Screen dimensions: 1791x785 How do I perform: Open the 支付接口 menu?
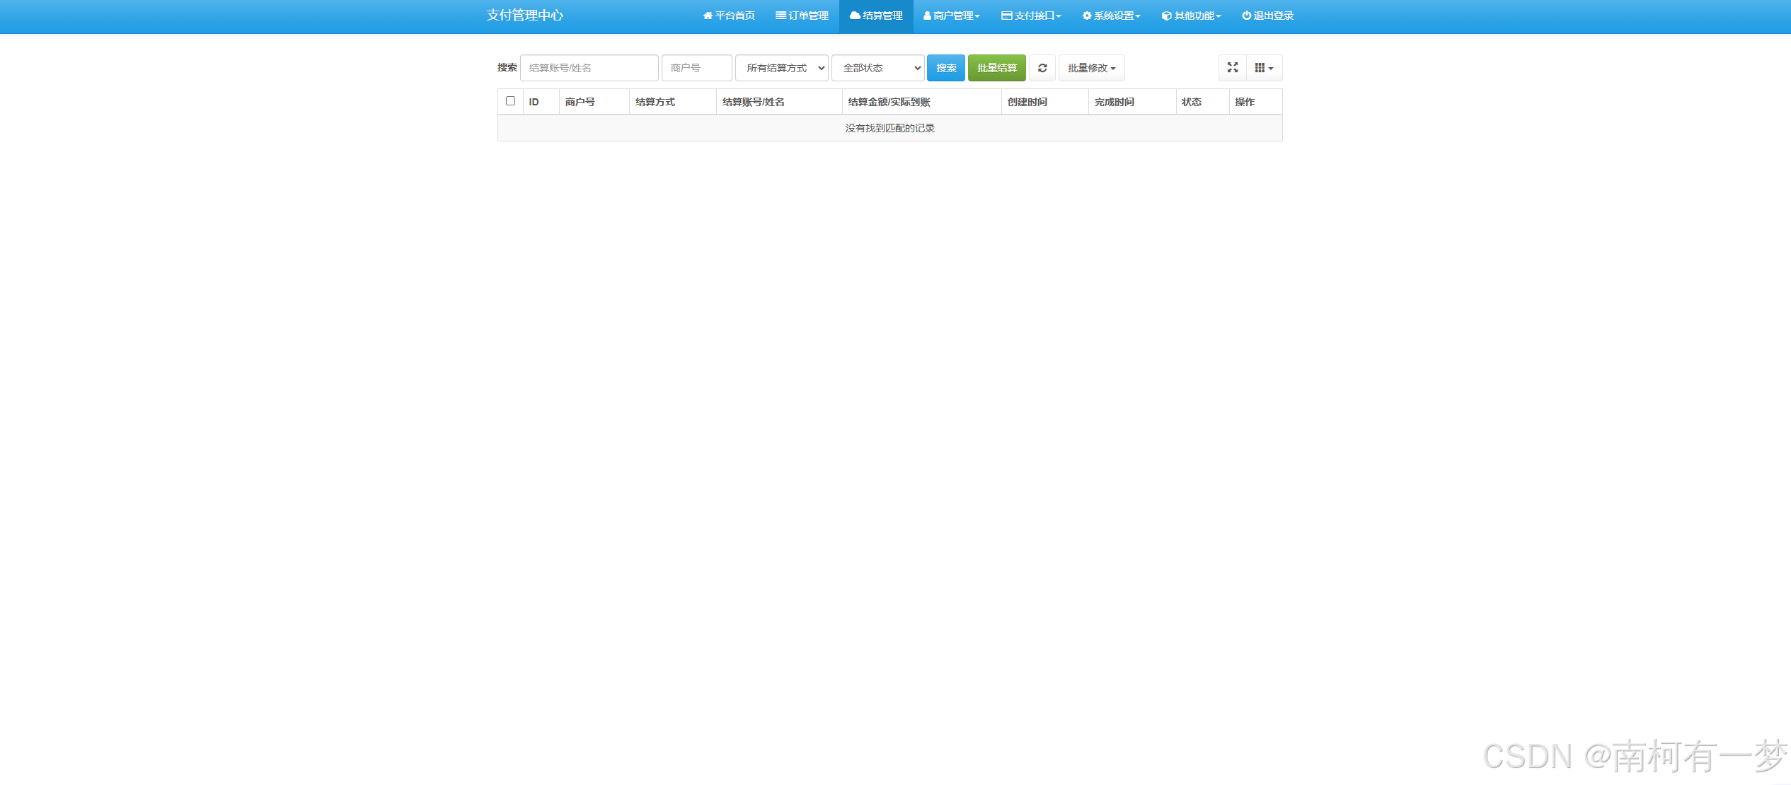pos(1031,16)
